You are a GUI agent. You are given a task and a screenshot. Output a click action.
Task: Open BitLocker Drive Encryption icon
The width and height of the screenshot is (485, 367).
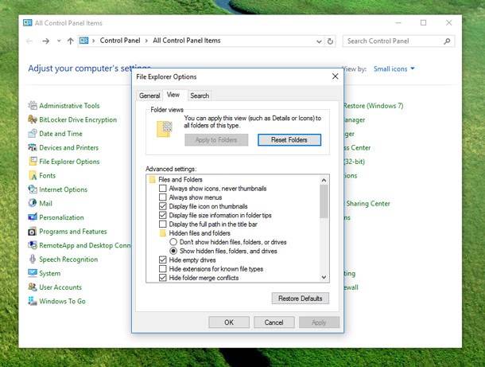(33, 119)
